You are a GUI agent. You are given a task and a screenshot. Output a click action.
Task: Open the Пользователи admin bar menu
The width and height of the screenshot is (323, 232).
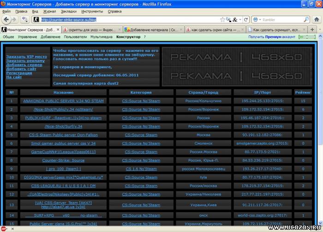click(75, 37)
